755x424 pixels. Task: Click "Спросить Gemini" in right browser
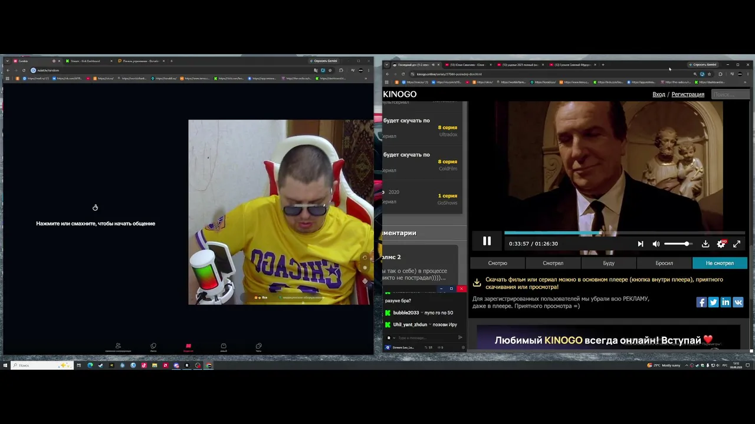pos(703,65)
